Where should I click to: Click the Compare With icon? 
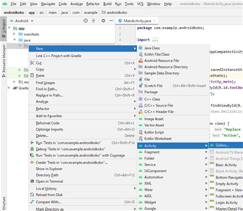[x=32, y=202]
